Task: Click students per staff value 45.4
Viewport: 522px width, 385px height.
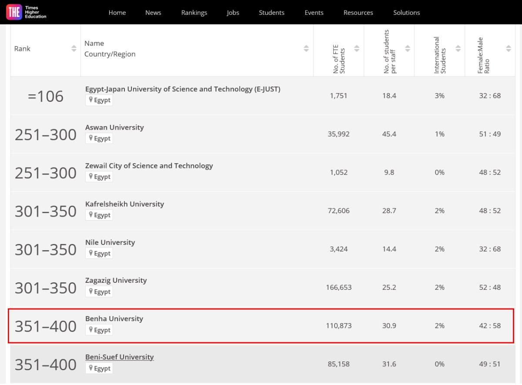Action: [389, 134]
